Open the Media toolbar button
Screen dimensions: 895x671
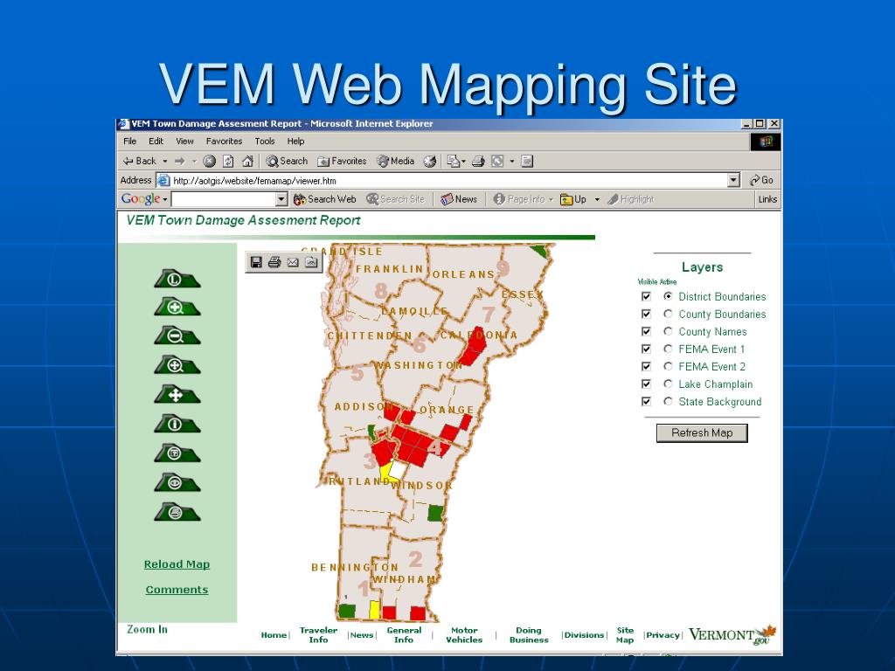396,162
